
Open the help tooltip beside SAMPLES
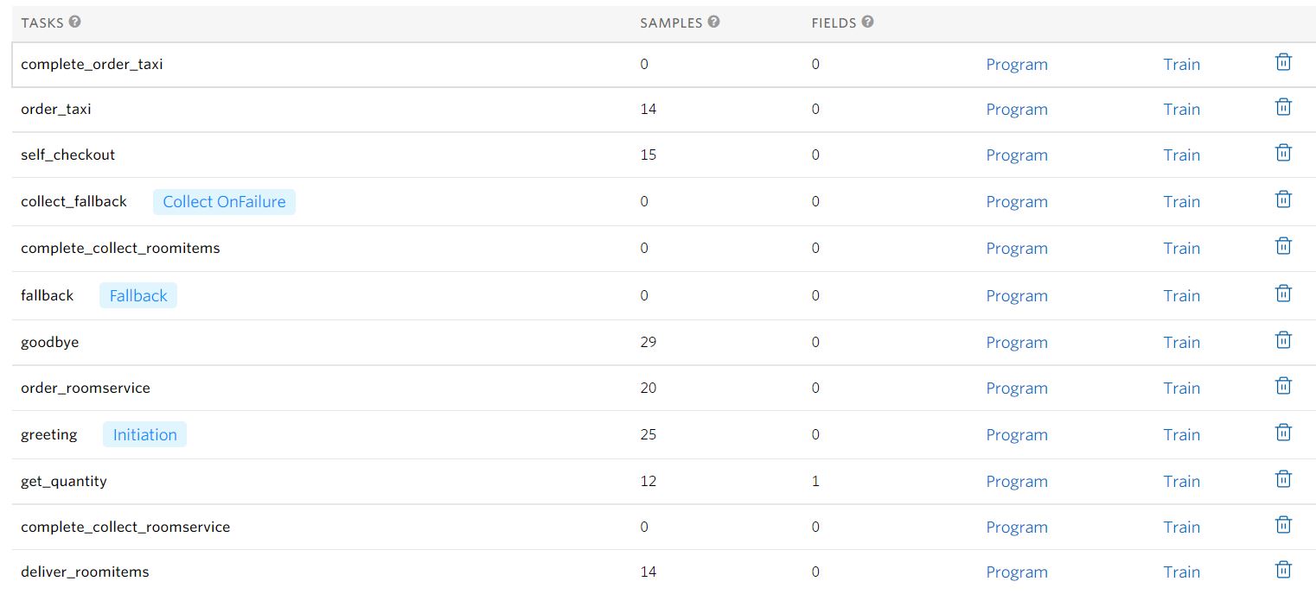point(713,22)
